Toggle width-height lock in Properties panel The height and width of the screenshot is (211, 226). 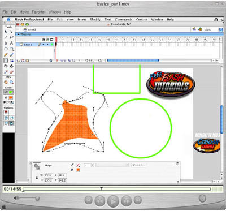pos(37,178)
